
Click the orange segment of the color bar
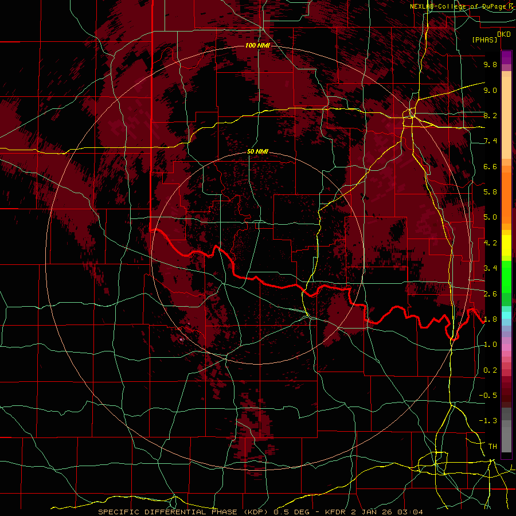pyautogui.click(x=506, y=197)
